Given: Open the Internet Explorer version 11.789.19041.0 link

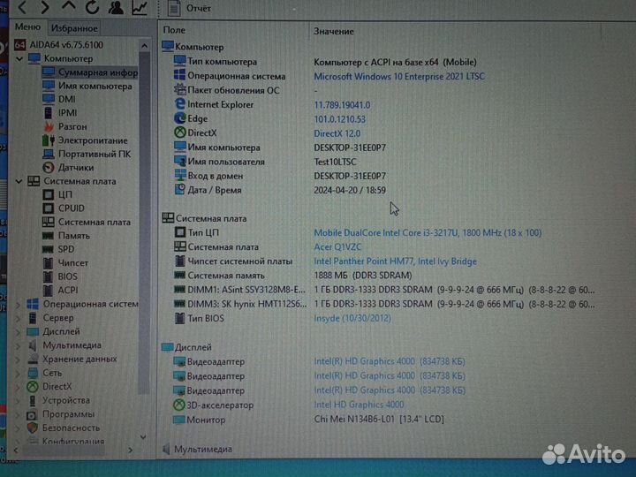Looking at the screenshot, I should tap(342, 105).
